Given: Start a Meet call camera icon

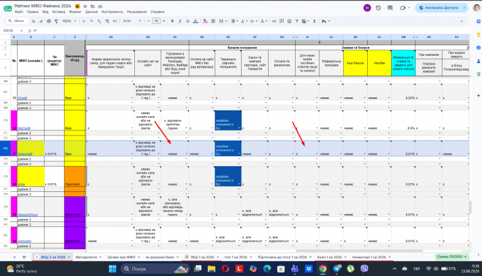Looking at the screenshot, I should tap(404, 8).
